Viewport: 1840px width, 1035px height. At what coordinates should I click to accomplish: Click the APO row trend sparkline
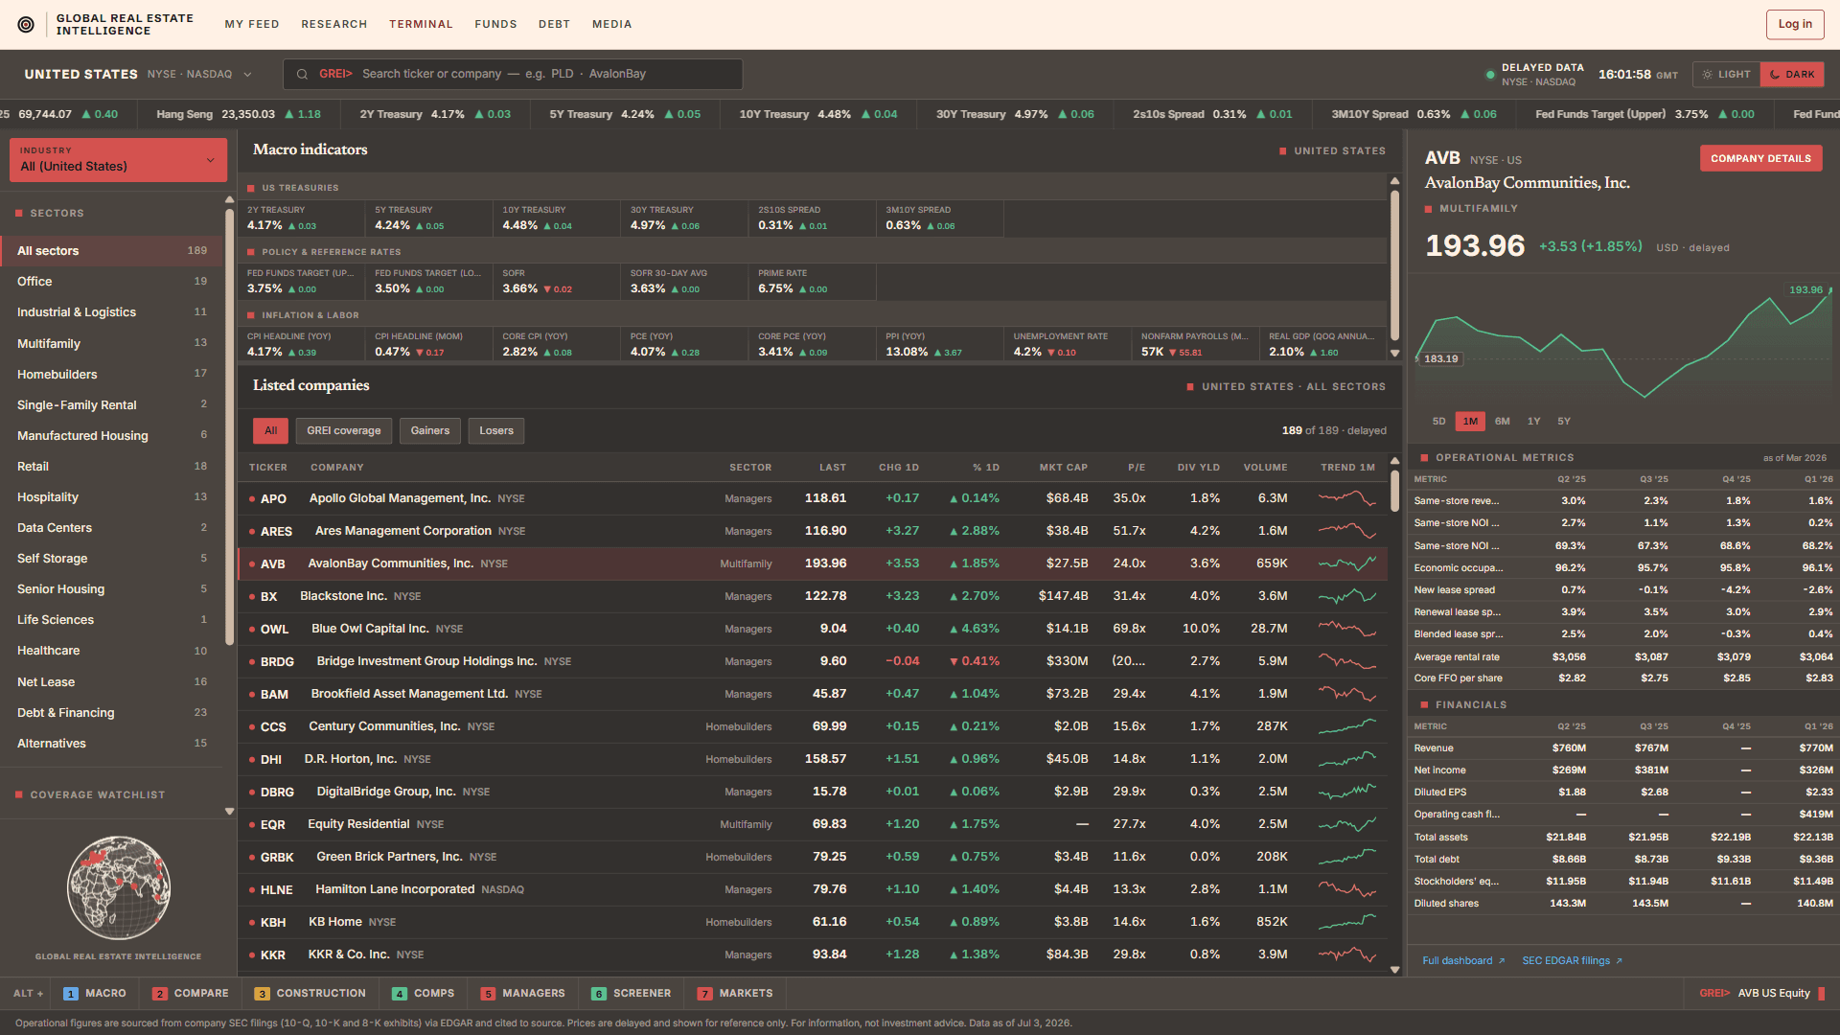[x=1346, y=498]
